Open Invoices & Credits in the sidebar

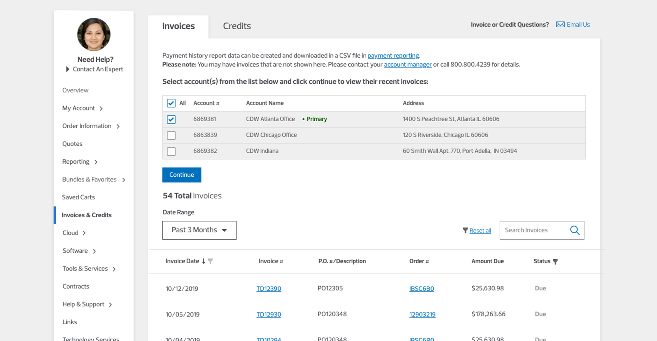click(87, 215)
